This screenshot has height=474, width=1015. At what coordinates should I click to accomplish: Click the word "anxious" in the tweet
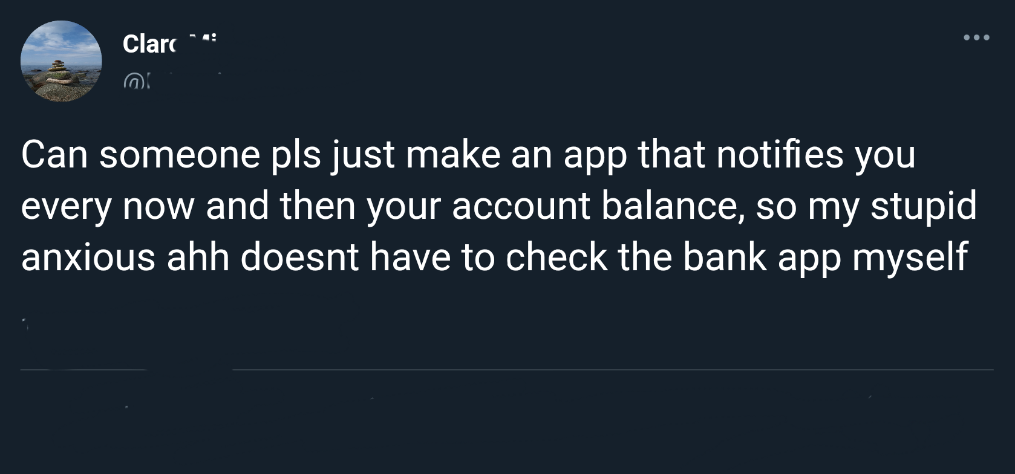click(88, 257)
